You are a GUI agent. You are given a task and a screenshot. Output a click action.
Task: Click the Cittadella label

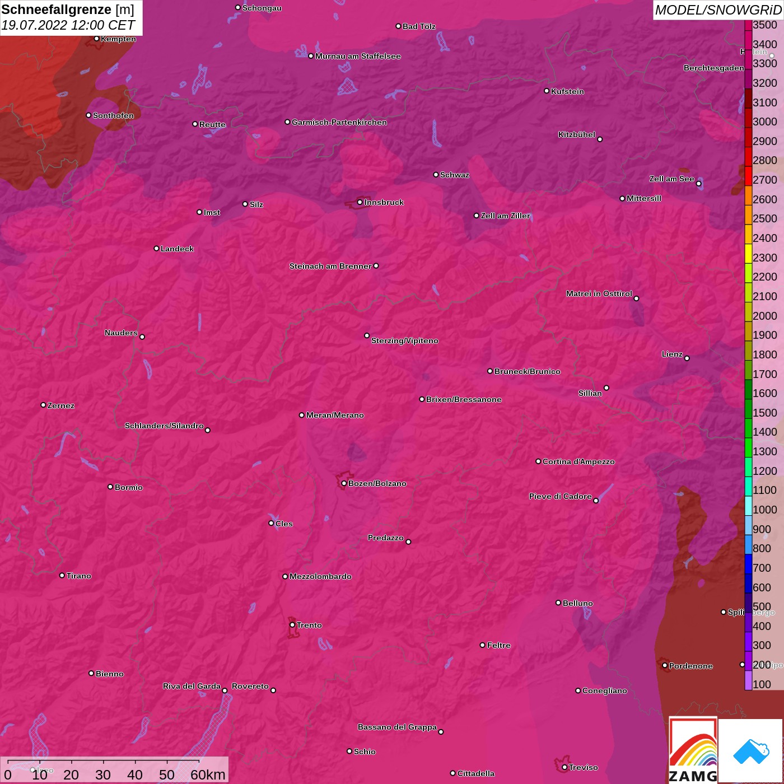click(476, 773)
